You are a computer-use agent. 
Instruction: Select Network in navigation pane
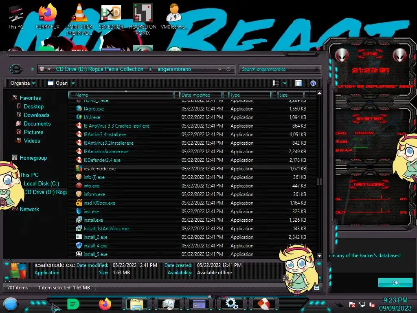(29, 209)
